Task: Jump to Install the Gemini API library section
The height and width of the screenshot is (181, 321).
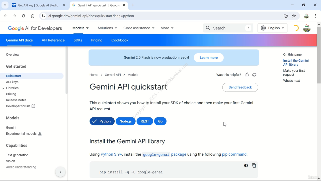Action: tap(296, 63)
